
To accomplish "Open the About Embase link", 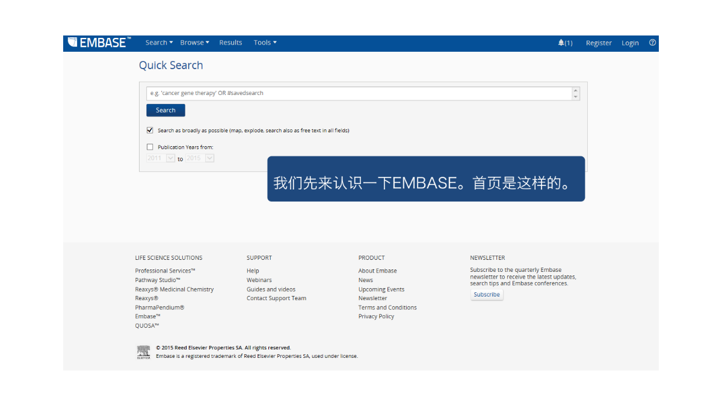I will coord(378,271).
